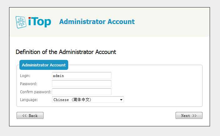Viewport: 220px width, 136px height.
Task: Click the red dot on iTop's letter i
Action: [x=29, y=18]
